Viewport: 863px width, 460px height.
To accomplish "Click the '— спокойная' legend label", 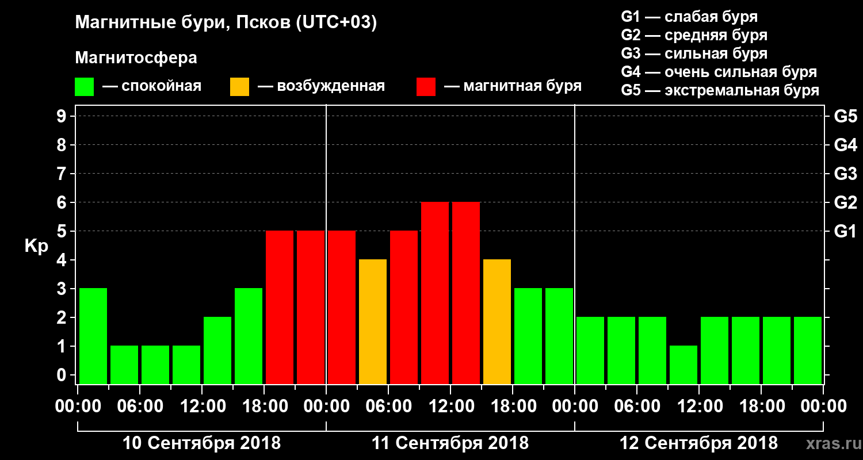I will pyautogui.click(x=152, y=87).
